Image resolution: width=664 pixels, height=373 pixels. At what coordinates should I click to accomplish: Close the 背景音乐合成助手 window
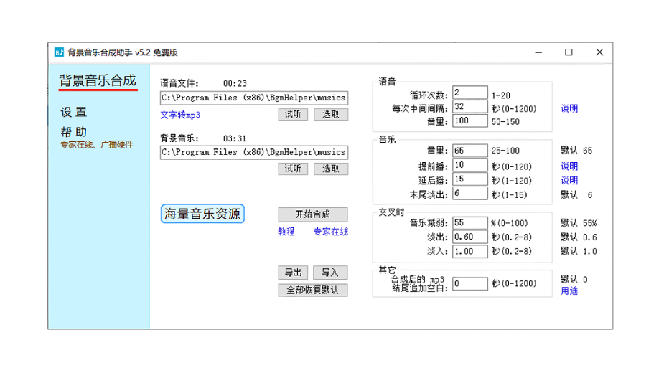click(599, 52)
